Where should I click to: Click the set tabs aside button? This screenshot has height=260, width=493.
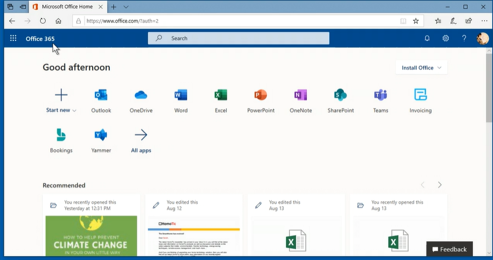[x=23, y=7]
